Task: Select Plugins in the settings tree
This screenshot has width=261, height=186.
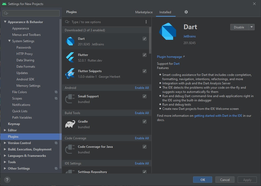Action: [31, 137]
